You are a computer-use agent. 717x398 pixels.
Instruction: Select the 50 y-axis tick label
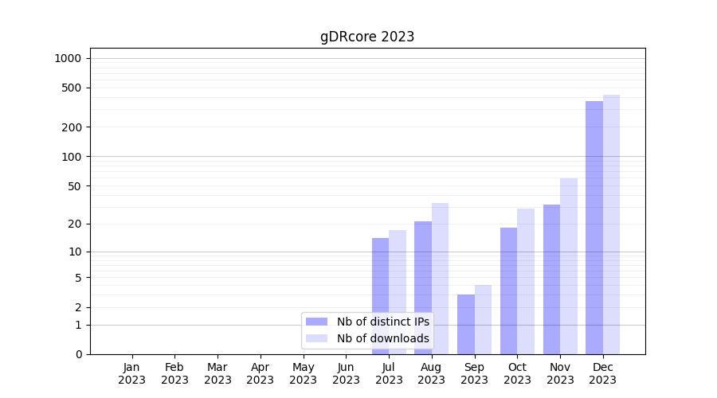[73, 186]
